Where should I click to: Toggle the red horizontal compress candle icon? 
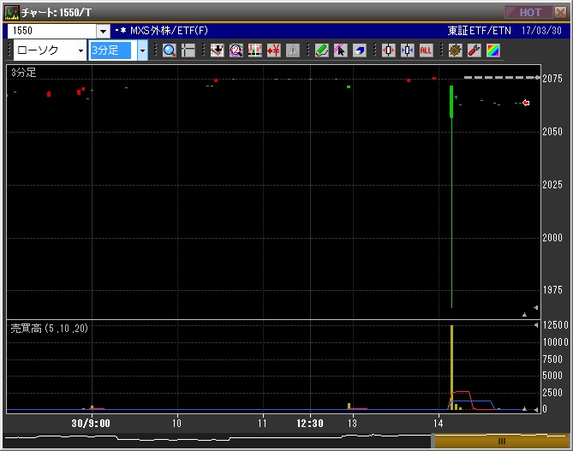[388, 50]
